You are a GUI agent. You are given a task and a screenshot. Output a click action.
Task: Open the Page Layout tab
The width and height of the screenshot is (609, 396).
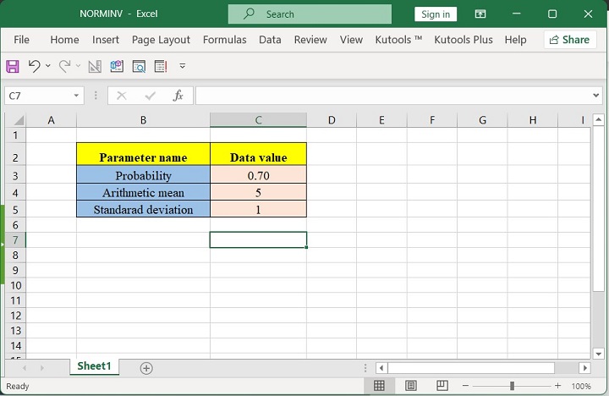(x=161, y=40)
